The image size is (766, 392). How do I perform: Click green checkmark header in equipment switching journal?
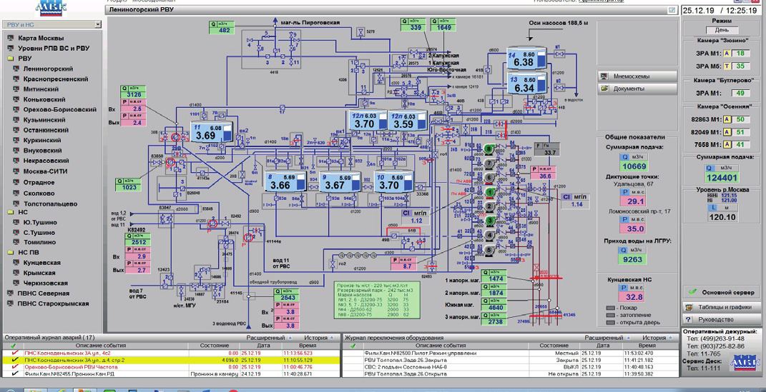pyautogui.click(x=353, y=346)
